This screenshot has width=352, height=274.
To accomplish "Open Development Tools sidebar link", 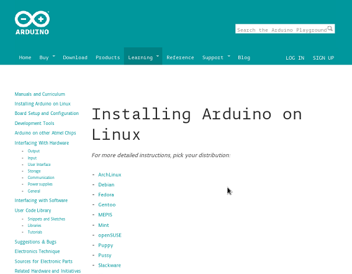I will point(34,123).
